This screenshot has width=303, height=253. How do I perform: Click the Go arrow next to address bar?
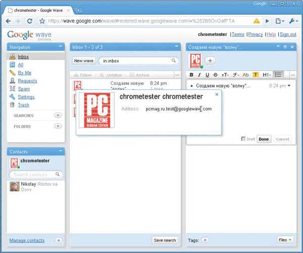267,21
